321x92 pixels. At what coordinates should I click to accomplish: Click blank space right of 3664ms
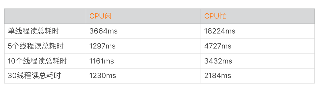coord(159,31)
